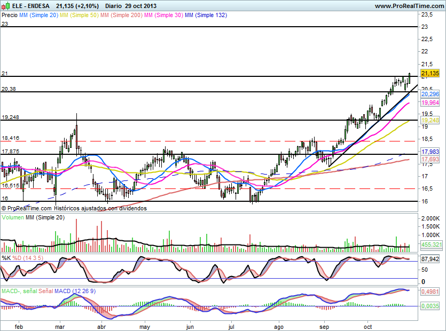The height and width of the screenshot is (331, 446).
Task: Select the MM (Simple 200) legend label
Action: (120, 15)
